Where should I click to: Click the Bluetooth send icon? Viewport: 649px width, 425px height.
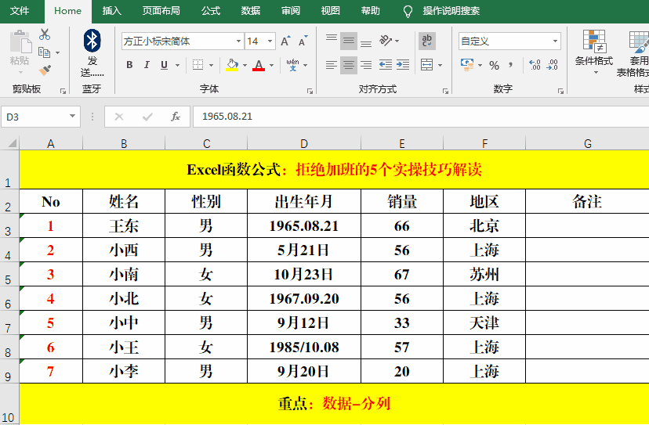(x=92, y=40)
